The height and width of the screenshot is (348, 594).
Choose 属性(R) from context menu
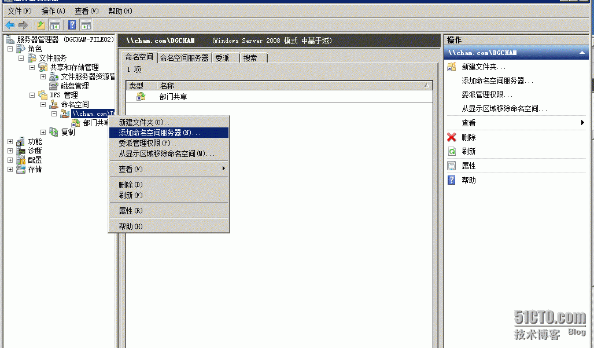pyautogui.click(x=169, y=211)
